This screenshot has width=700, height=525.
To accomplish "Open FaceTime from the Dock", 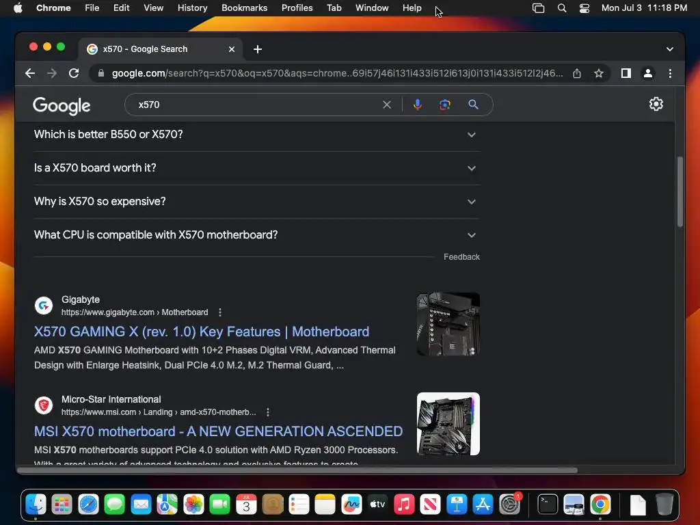I will tap(219, 505).
